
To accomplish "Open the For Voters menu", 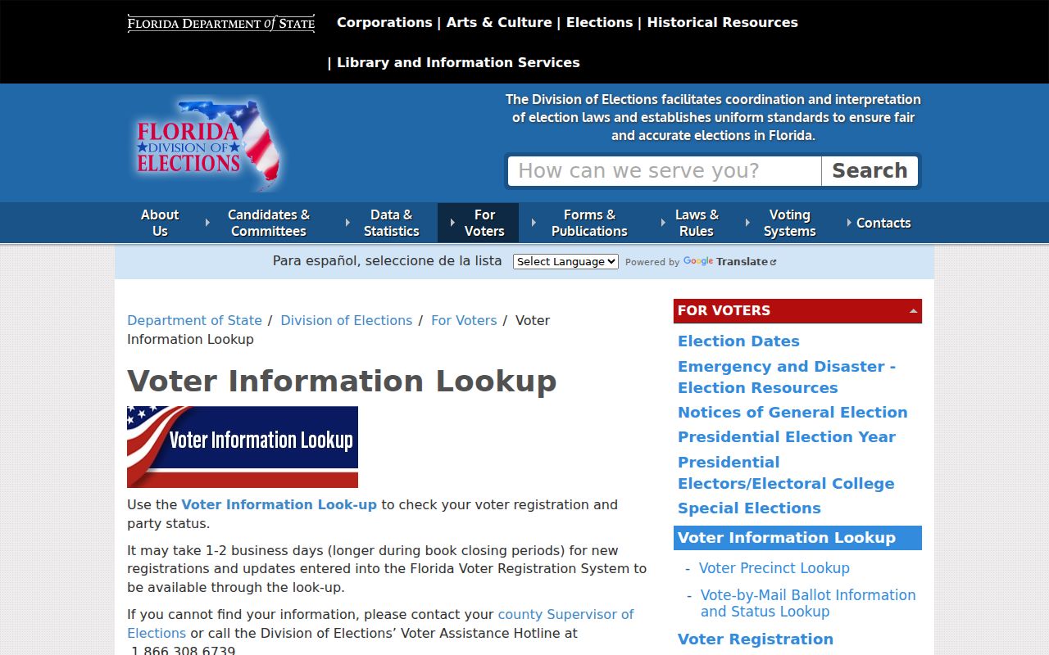I will coord(479,223).
